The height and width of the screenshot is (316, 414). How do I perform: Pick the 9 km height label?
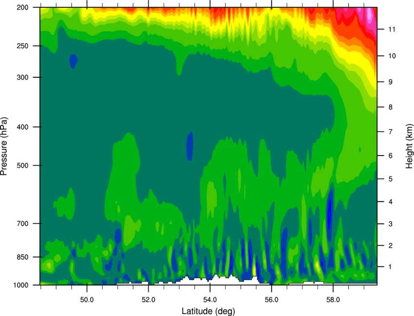click(x=391, y=82)
